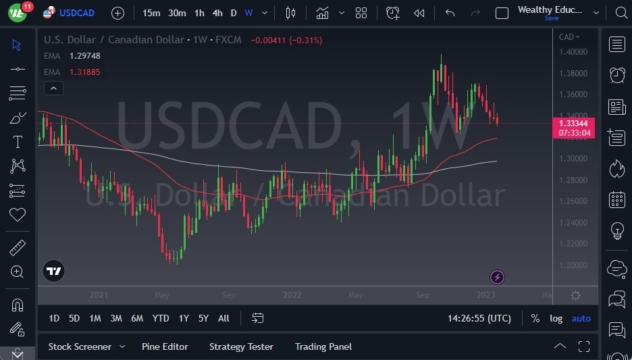The width and height of the screenshot is (632, 360).
Task: Open the go to date calendar
Action: pos(257,319)
